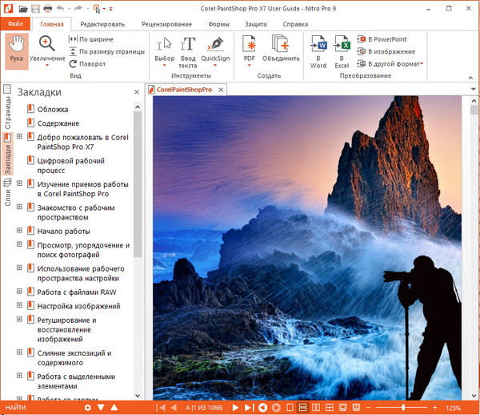Toggle По ширине fit-width view
The height and width of the screenshot is (415, 480).
(90, 39)
